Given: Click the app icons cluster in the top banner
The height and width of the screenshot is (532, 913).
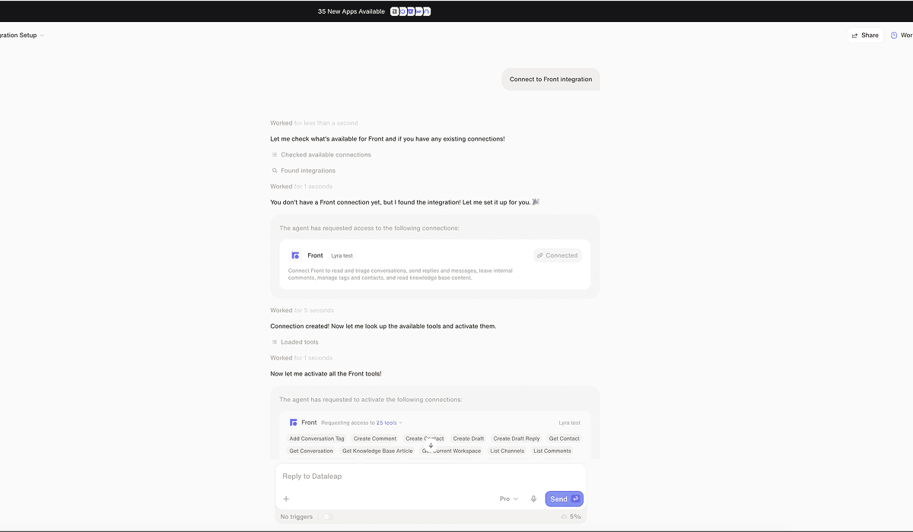Looking at the screenshot, I should click(411, 11).
